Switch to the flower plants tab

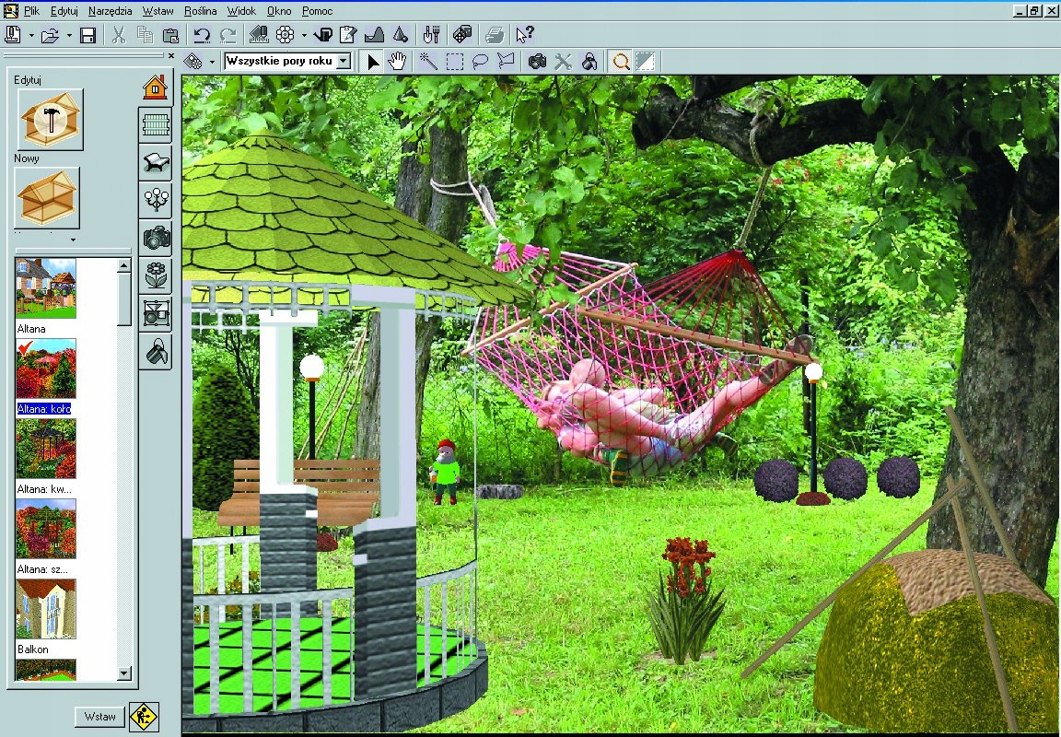[x=155, y=275]
